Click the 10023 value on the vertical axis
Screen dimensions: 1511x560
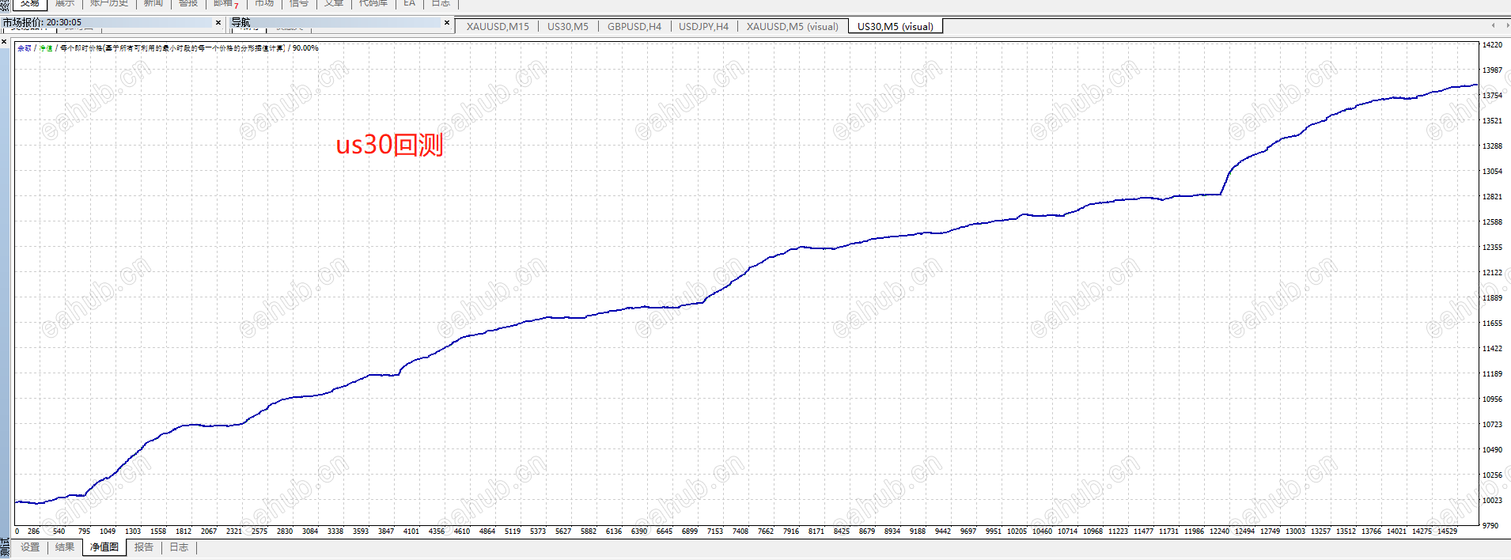coord(1492,501)
